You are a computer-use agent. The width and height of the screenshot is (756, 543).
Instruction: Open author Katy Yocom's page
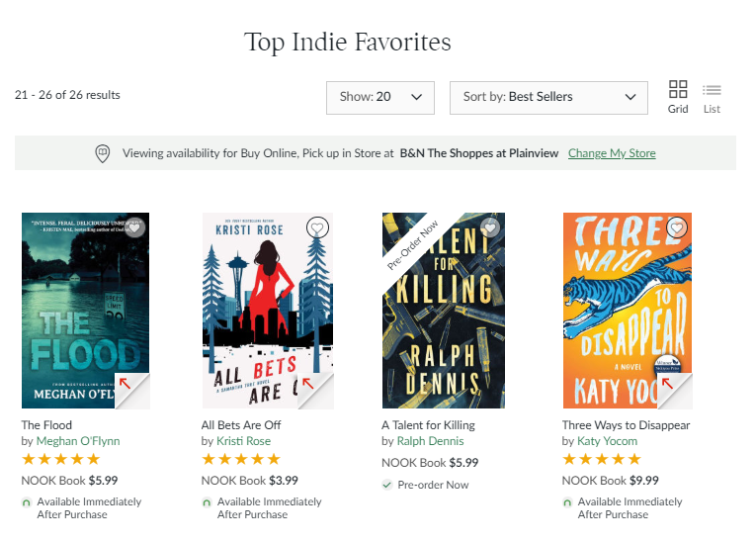click(607, 441)
